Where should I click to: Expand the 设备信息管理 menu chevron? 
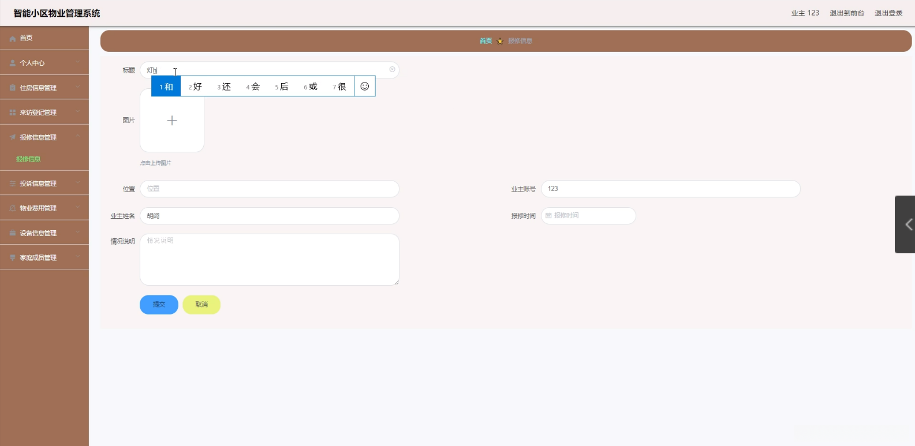click(77, 233)
